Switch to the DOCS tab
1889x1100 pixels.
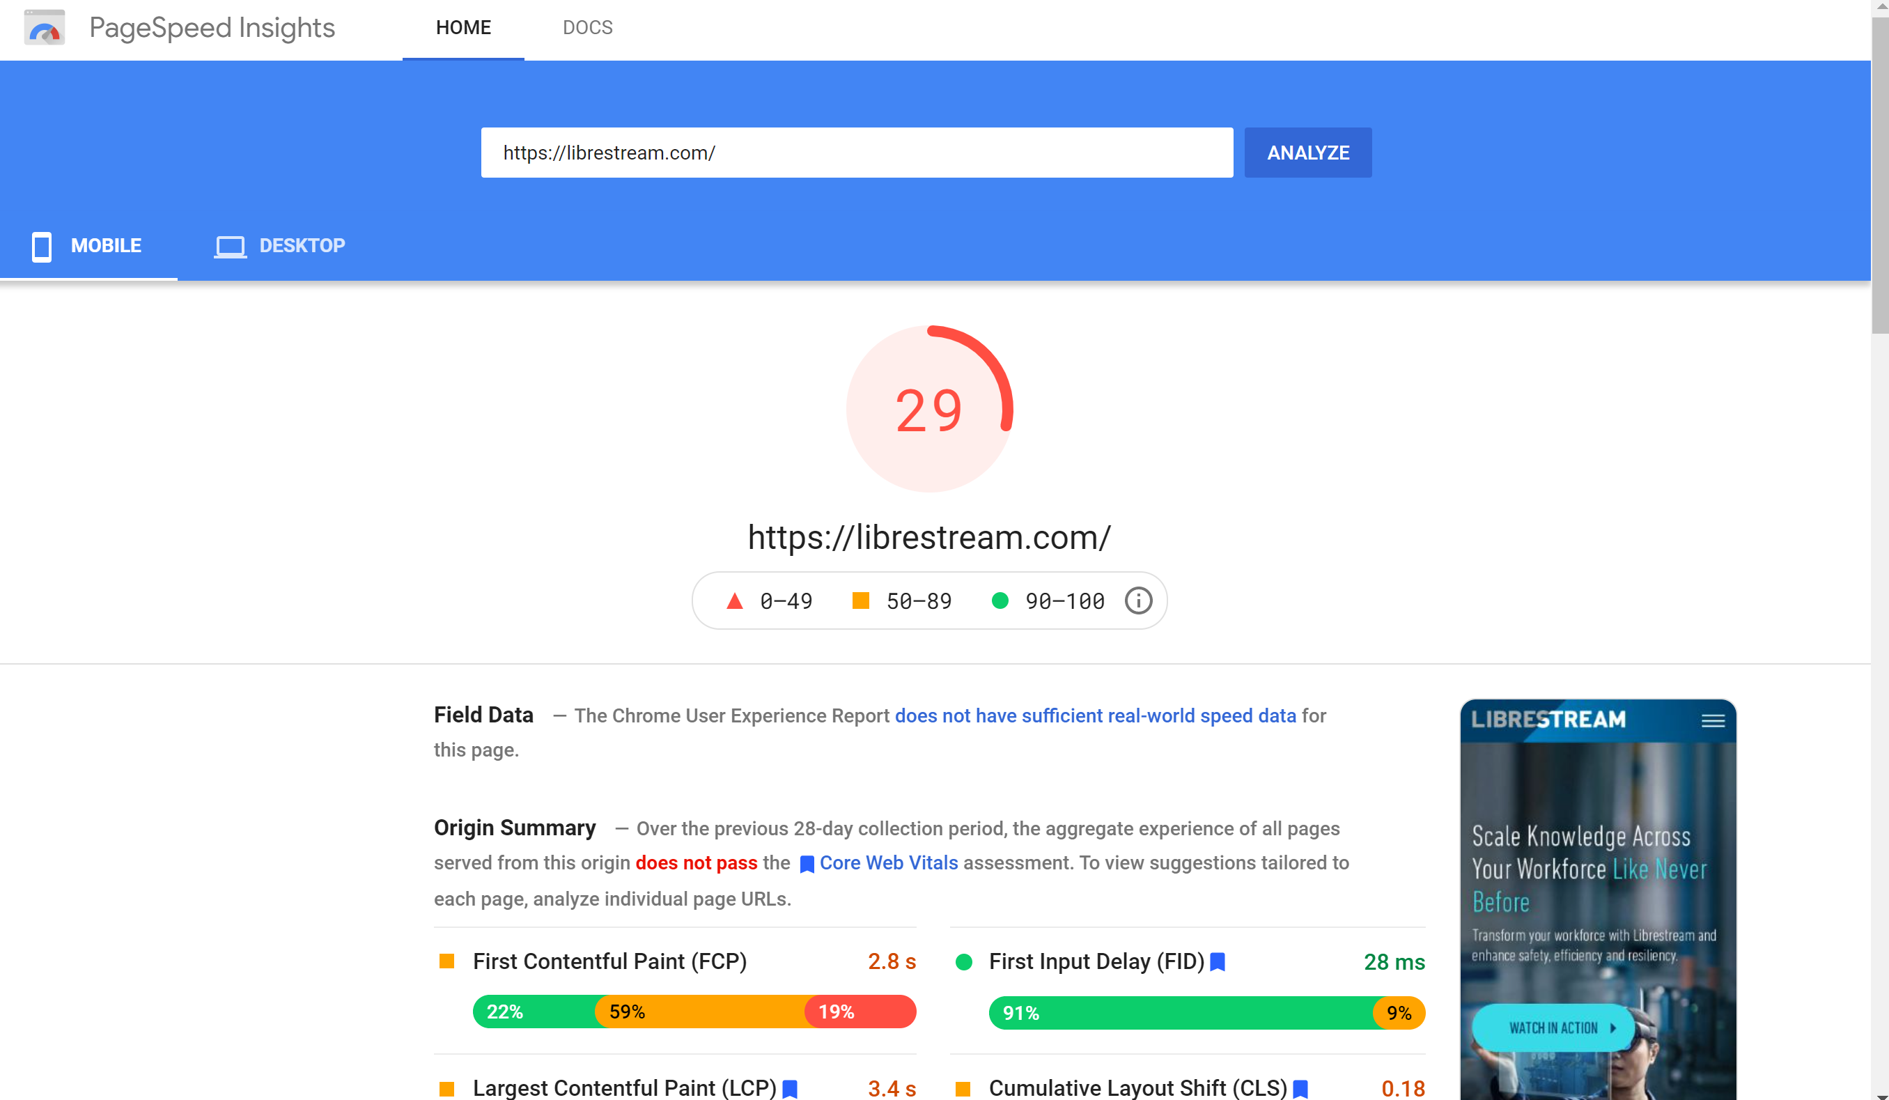pos(587,28)
